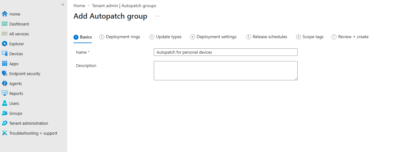Click Tenant admin | Autopatch groups breadcrumb
The width and height of the screenshot is (414, 152).
tap(124, 6)
